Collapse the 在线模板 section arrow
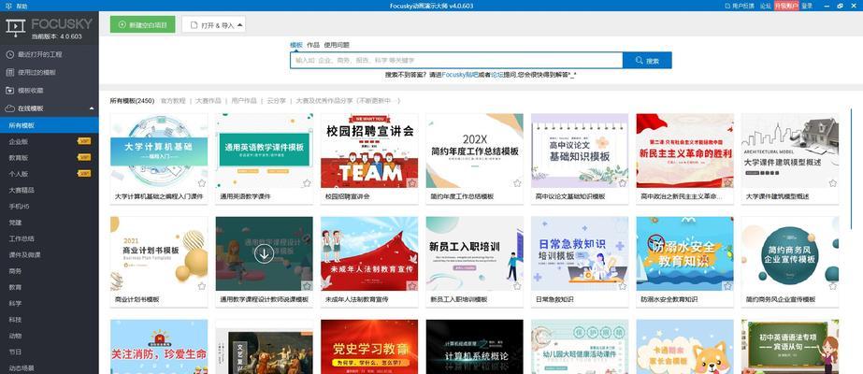Screen dimensions: 863x374 pos(92,108)
